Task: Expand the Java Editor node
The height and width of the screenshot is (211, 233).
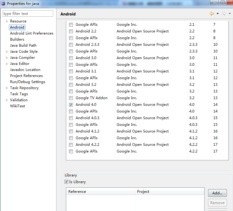Action: coord(7,64)
